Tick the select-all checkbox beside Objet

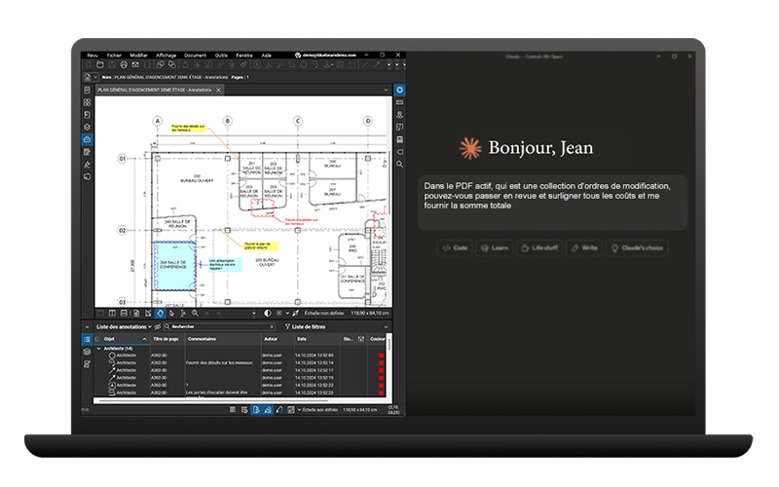(97, 339)
